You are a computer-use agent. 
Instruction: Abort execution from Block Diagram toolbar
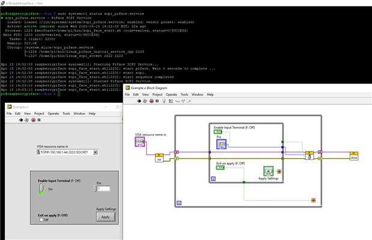click(x=151, y=101)
